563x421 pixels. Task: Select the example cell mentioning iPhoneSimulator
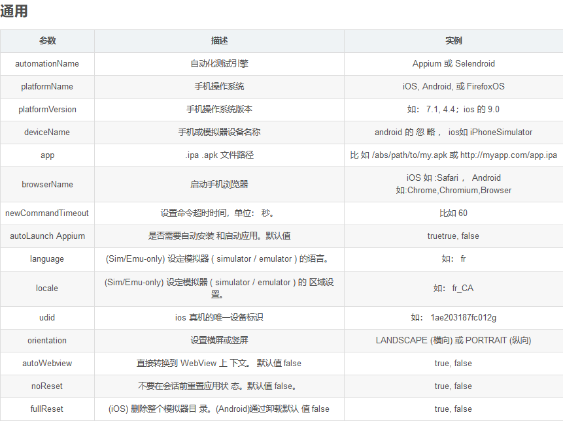454,133
